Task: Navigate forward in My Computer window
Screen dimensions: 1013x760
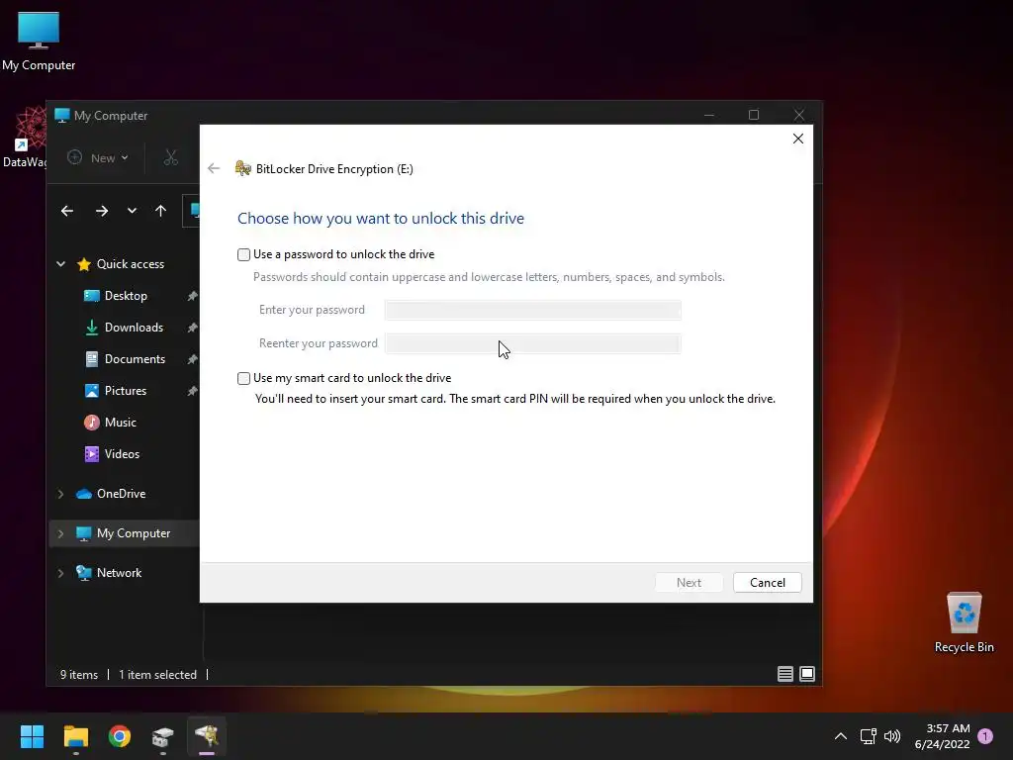Action: click(x=102, y=211)
